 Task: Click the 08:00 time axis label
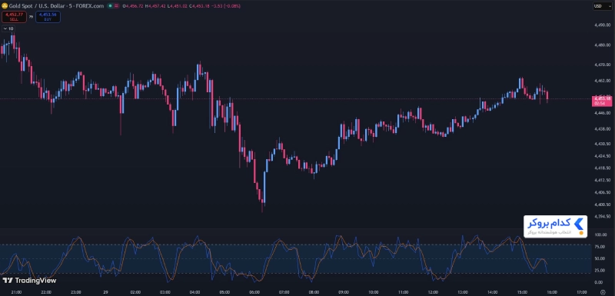tap(314, 292)
